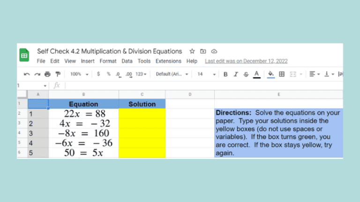This screenshot has width=360, height=202.
Task: Open the fill color picker
Action: point(271,74)
